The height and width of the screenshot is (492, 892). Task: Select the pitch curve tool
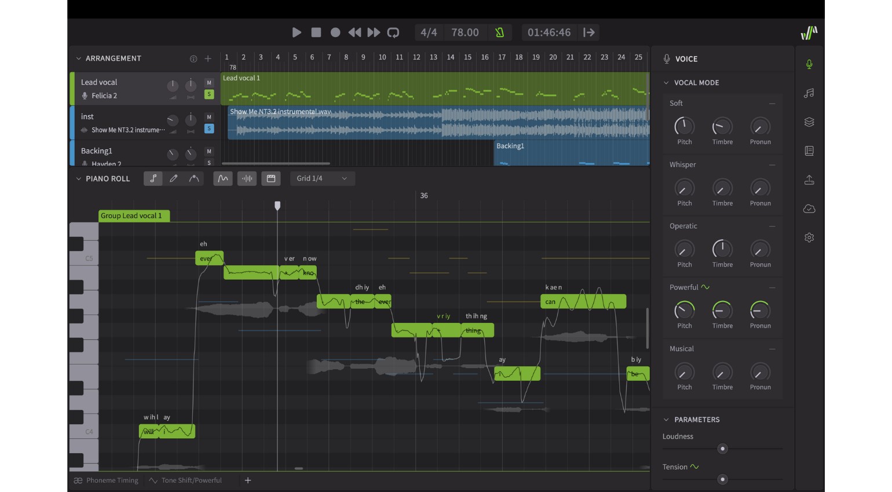click(194, 178)
